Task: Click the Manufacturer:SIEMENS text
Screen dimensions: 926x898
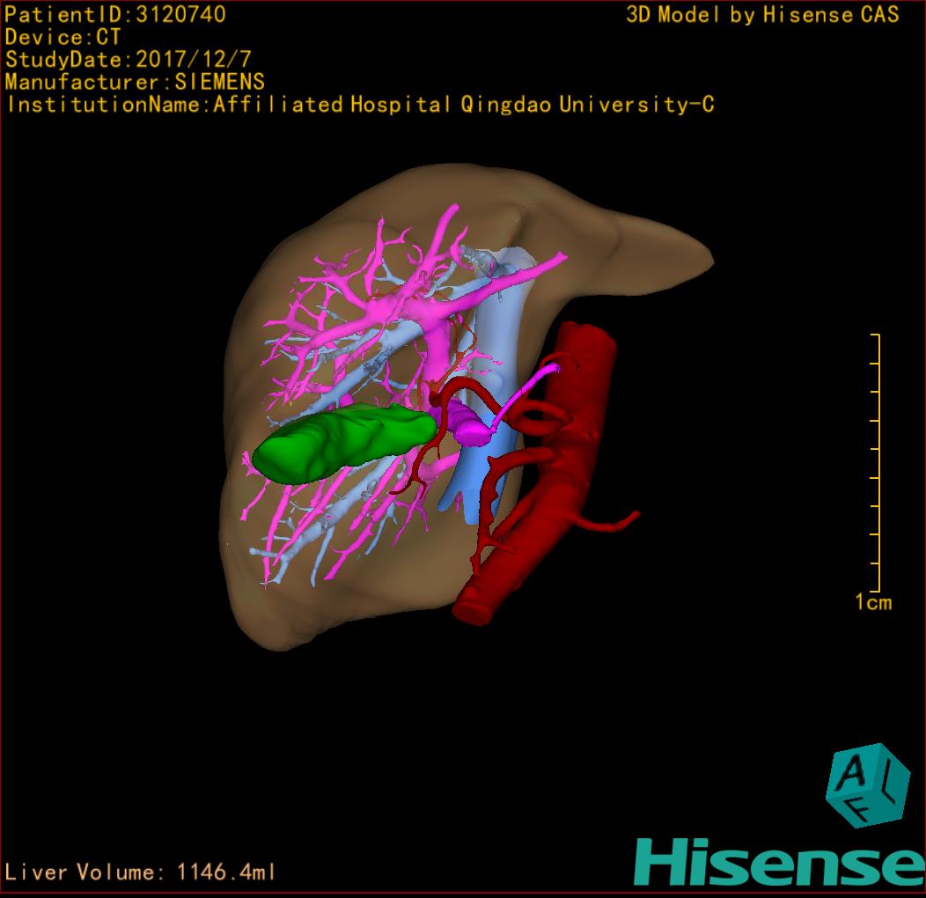Action: 135,82
